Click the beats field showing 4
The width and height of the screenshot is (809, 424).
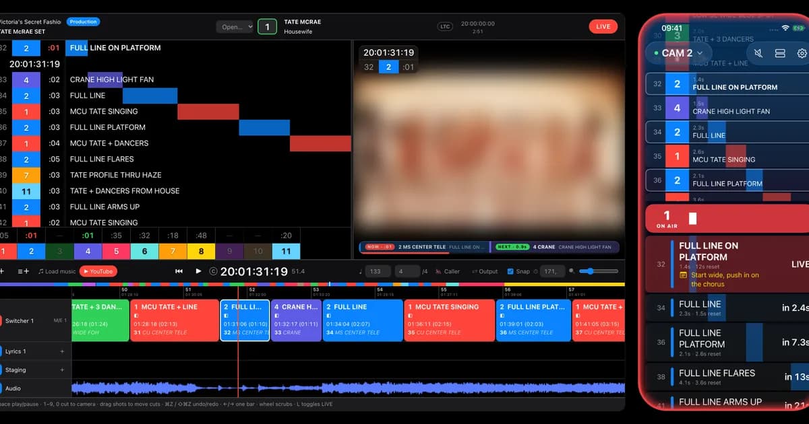click(x=407, y=271)
